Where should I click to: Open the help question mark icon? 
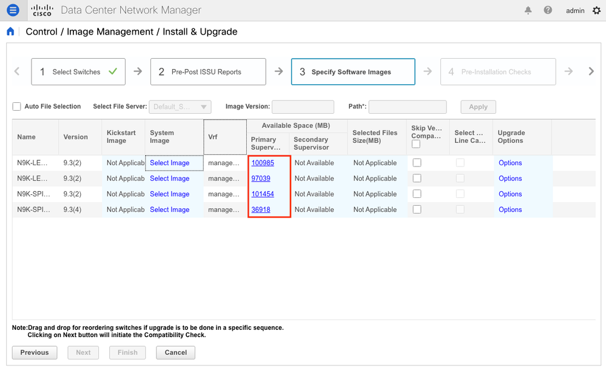(548, 10)
